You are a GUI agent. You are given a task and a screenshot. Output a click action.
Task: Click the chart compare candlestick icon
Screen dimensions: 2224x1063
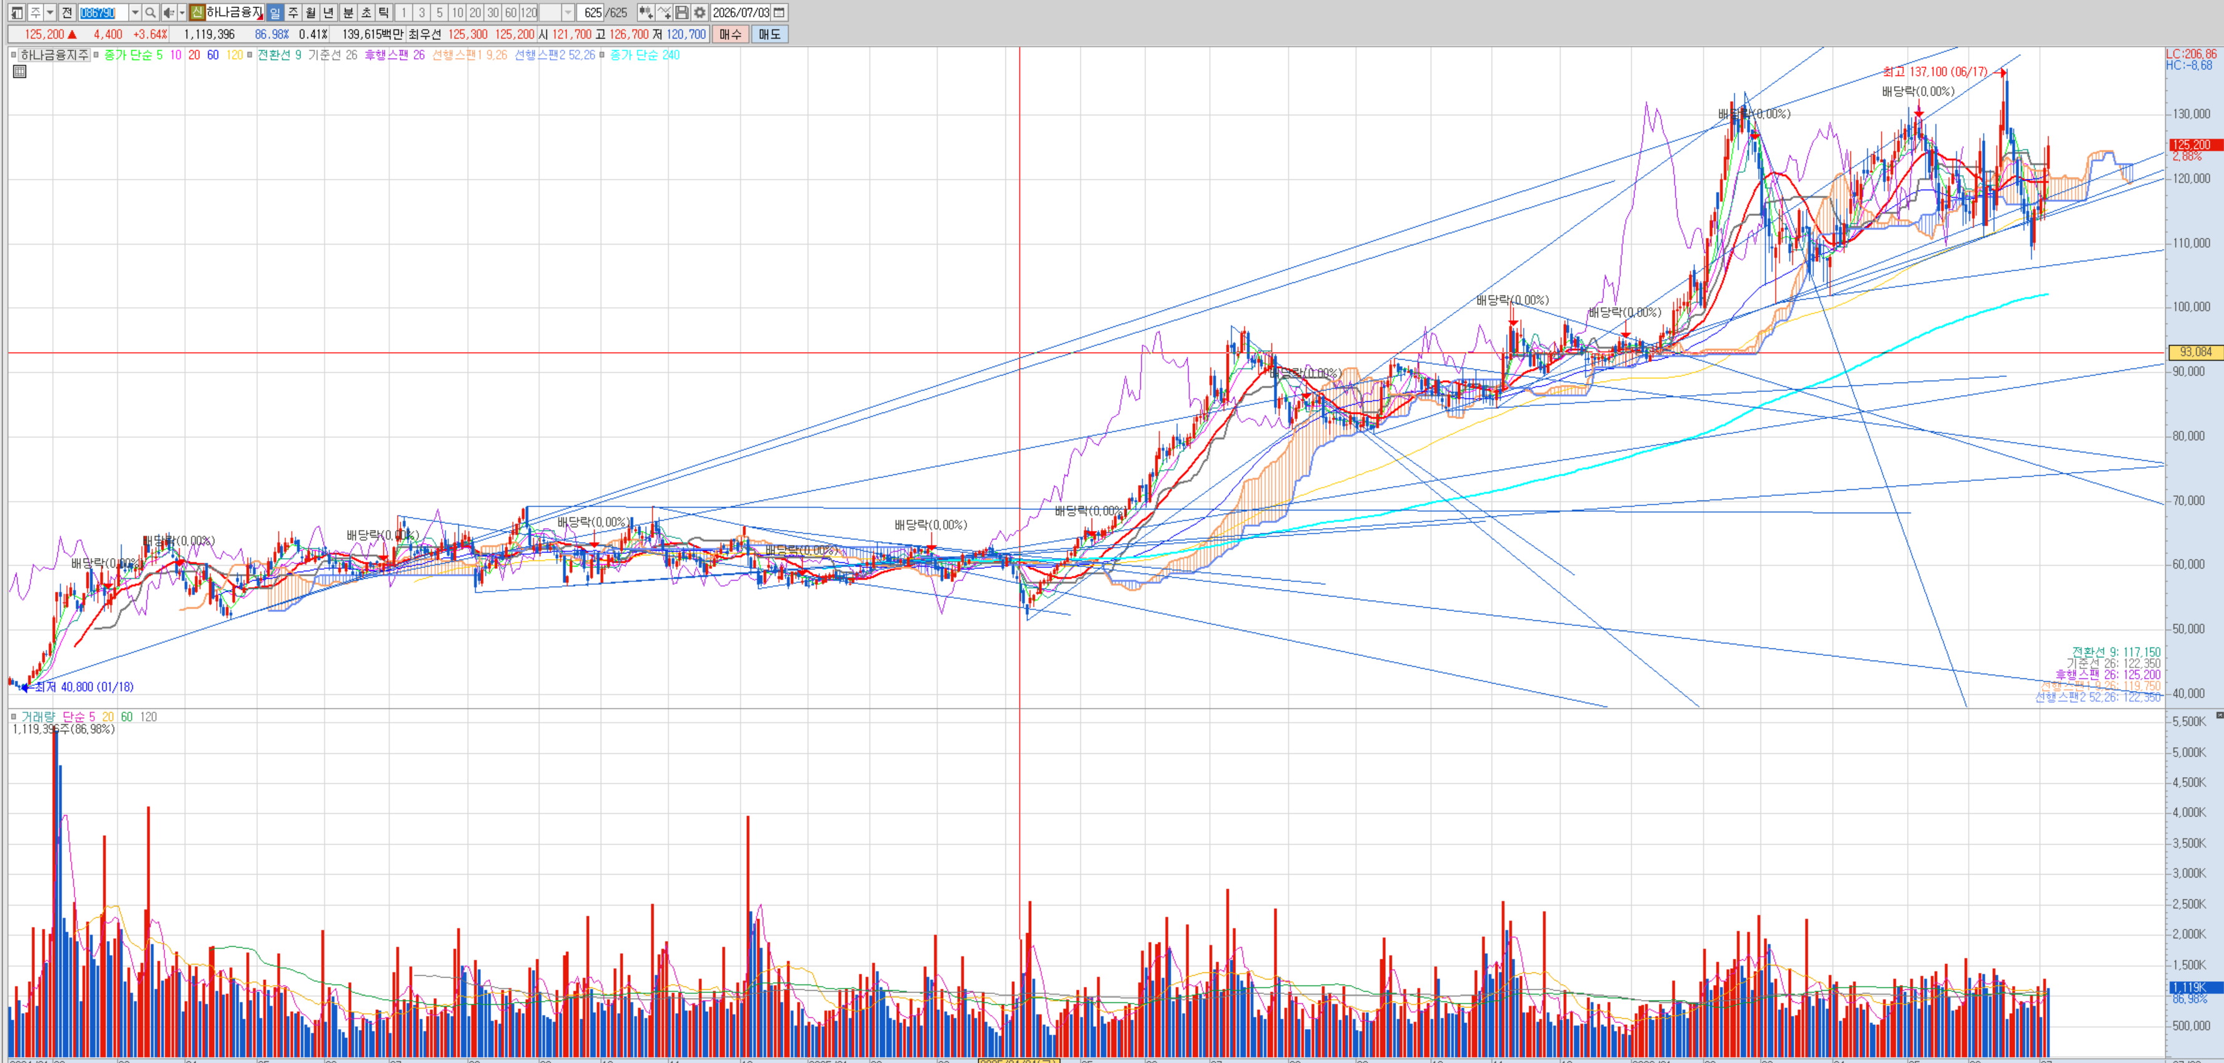[x=645, y=13]
